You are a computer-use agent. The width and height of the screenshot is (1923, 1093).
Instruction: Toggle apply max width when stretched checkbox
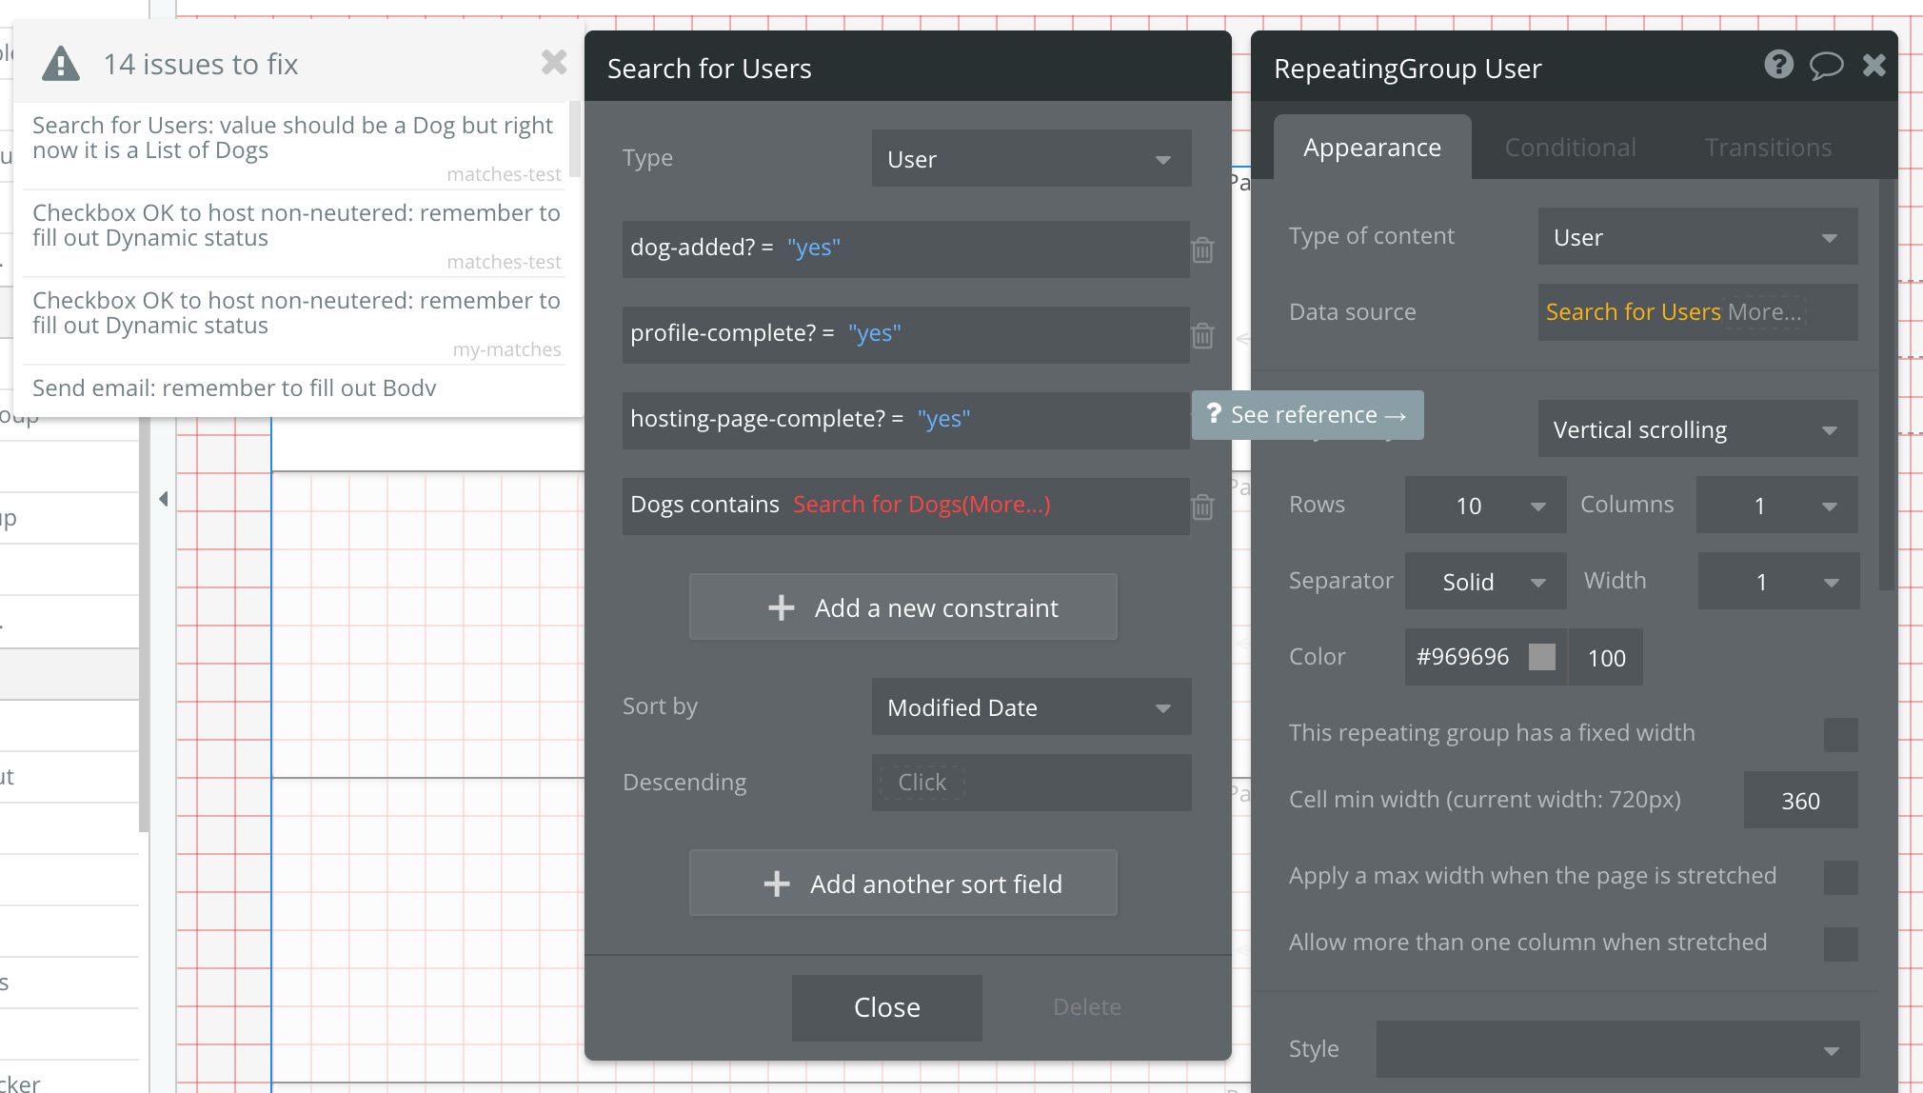coord(1840,877)
